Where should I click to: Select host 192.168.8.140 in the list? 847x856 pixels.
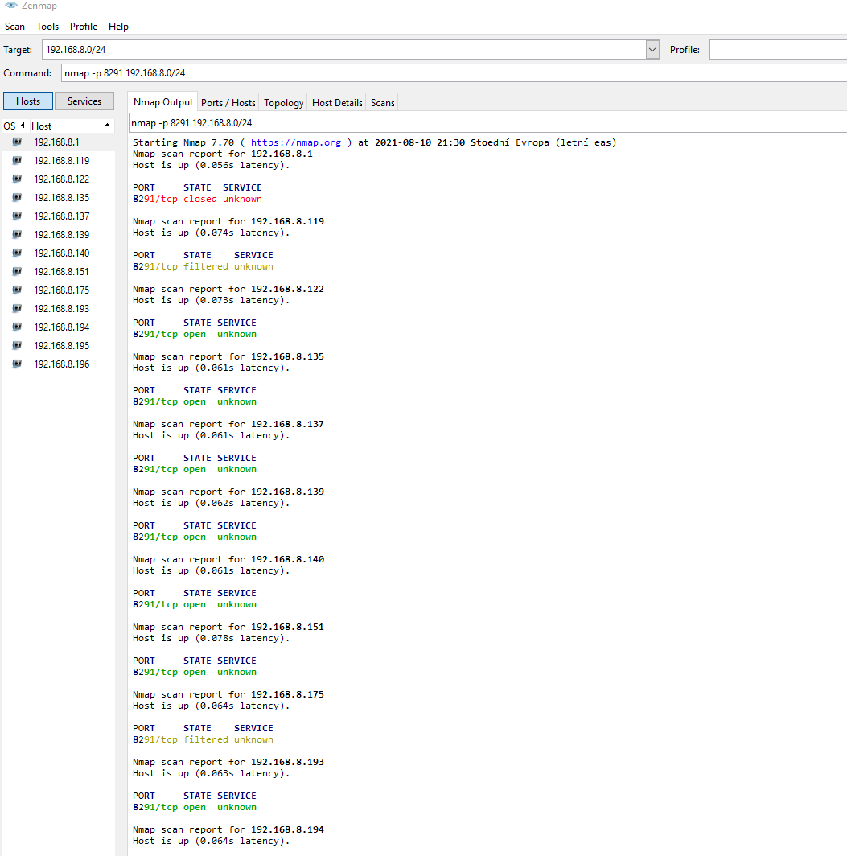point(61,253)
